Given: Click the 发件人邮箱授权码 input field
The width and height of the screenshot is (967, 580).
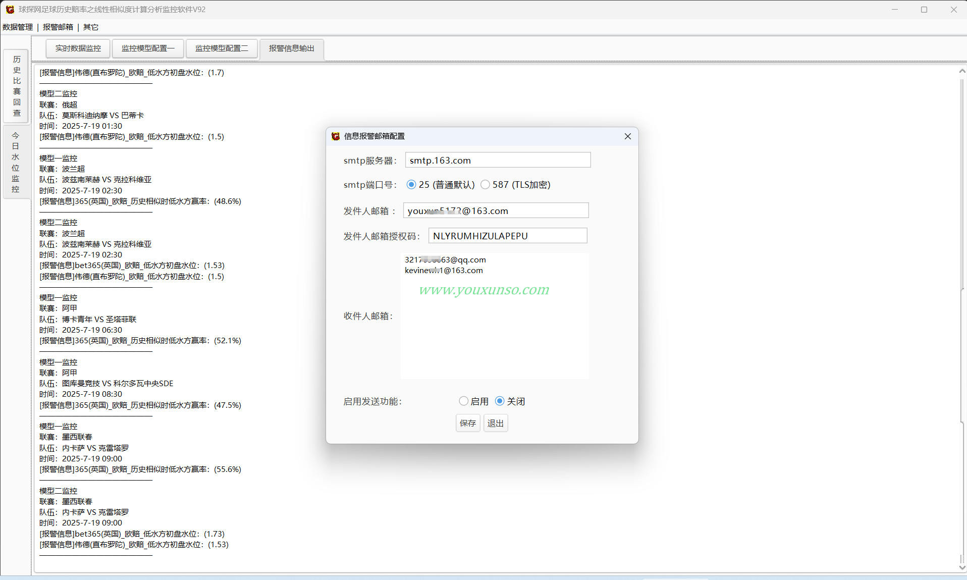Looking at the screenshot, I should click(508, 236).
